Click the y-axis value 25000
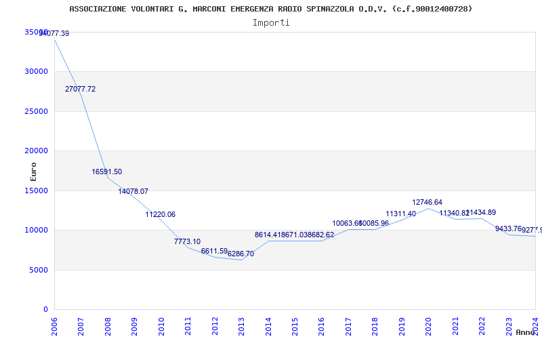Viewport: 542px width, 339px height. point(37,111)
